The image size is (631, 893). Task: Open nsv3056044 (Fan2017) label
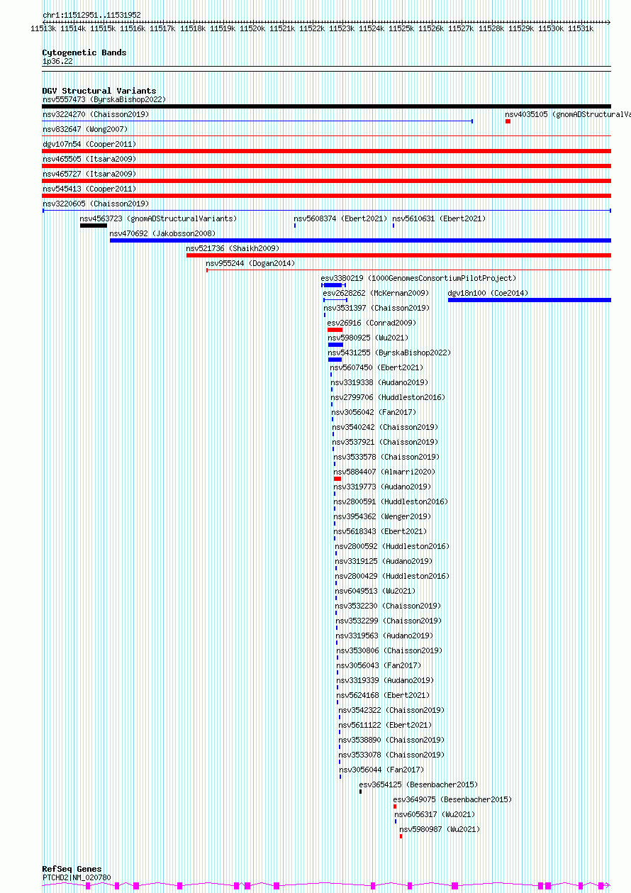pyautogui.click(x=381, y=770)
